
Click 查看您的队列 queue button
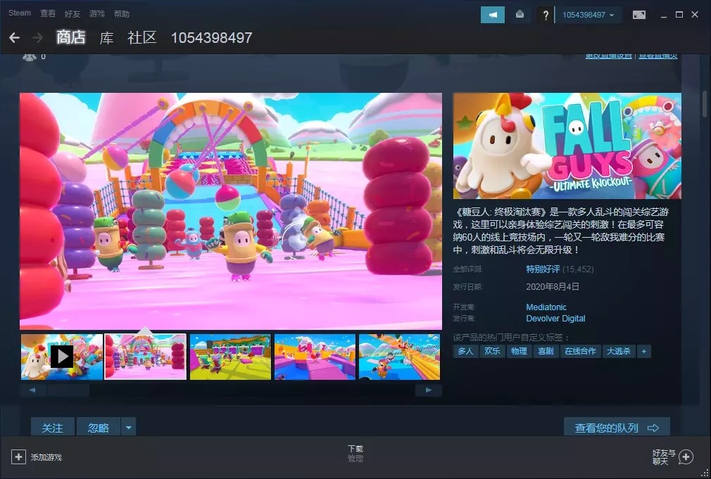click(617, 428)
